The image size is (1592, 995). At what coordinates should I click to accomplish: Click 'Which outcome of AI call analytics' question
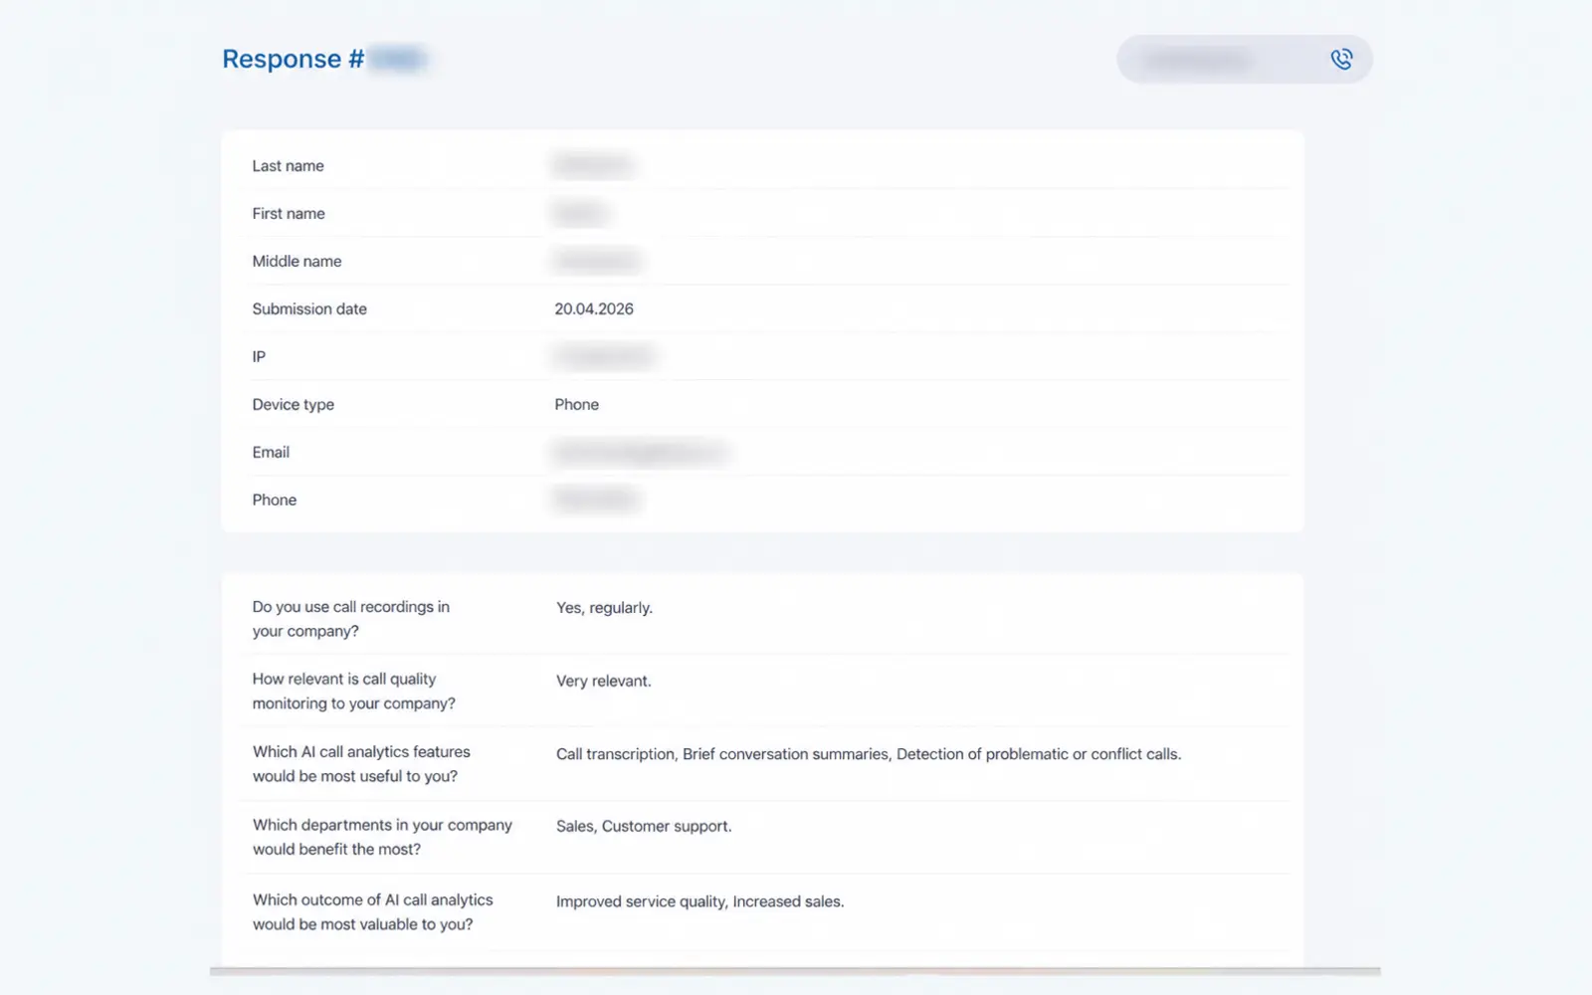pos(373,912)
